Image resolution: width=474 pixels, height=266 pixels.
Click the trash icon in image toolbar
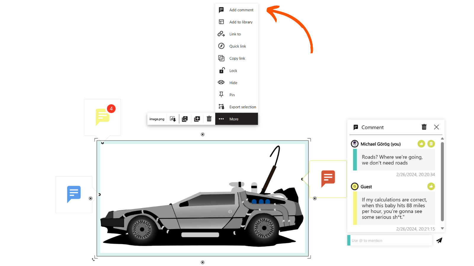click(x=209, y=119)
